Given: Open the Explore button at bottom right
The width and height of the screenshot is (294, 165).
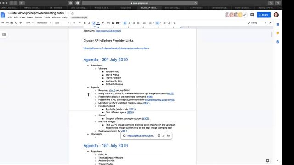Looking at the screenshot, I should [267, 160].
